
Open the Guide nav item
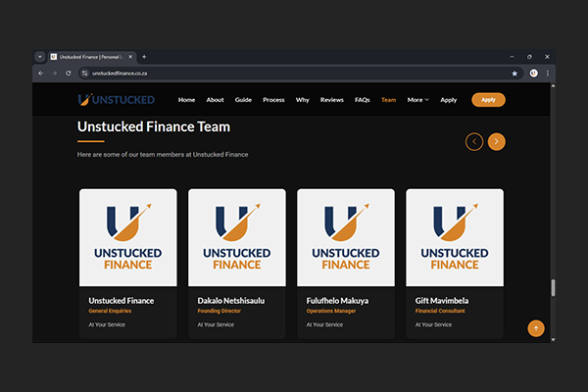point(243,100)
